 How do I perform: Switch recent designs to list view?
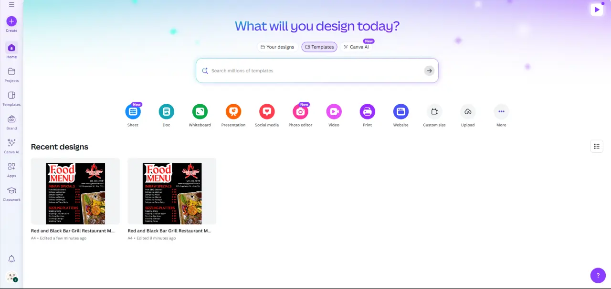[597, 146]
